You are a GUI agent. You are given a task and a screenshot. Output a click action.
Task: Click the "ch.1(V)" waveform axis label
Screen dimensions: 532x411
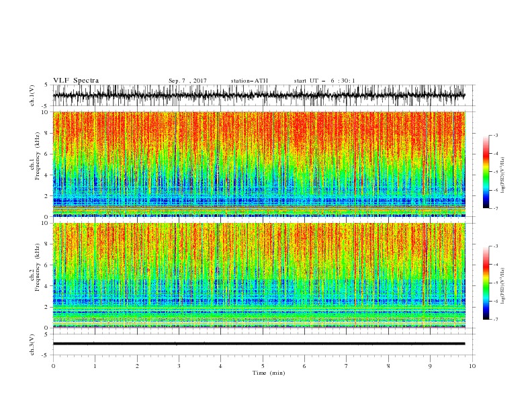click(x=32, y=95)
